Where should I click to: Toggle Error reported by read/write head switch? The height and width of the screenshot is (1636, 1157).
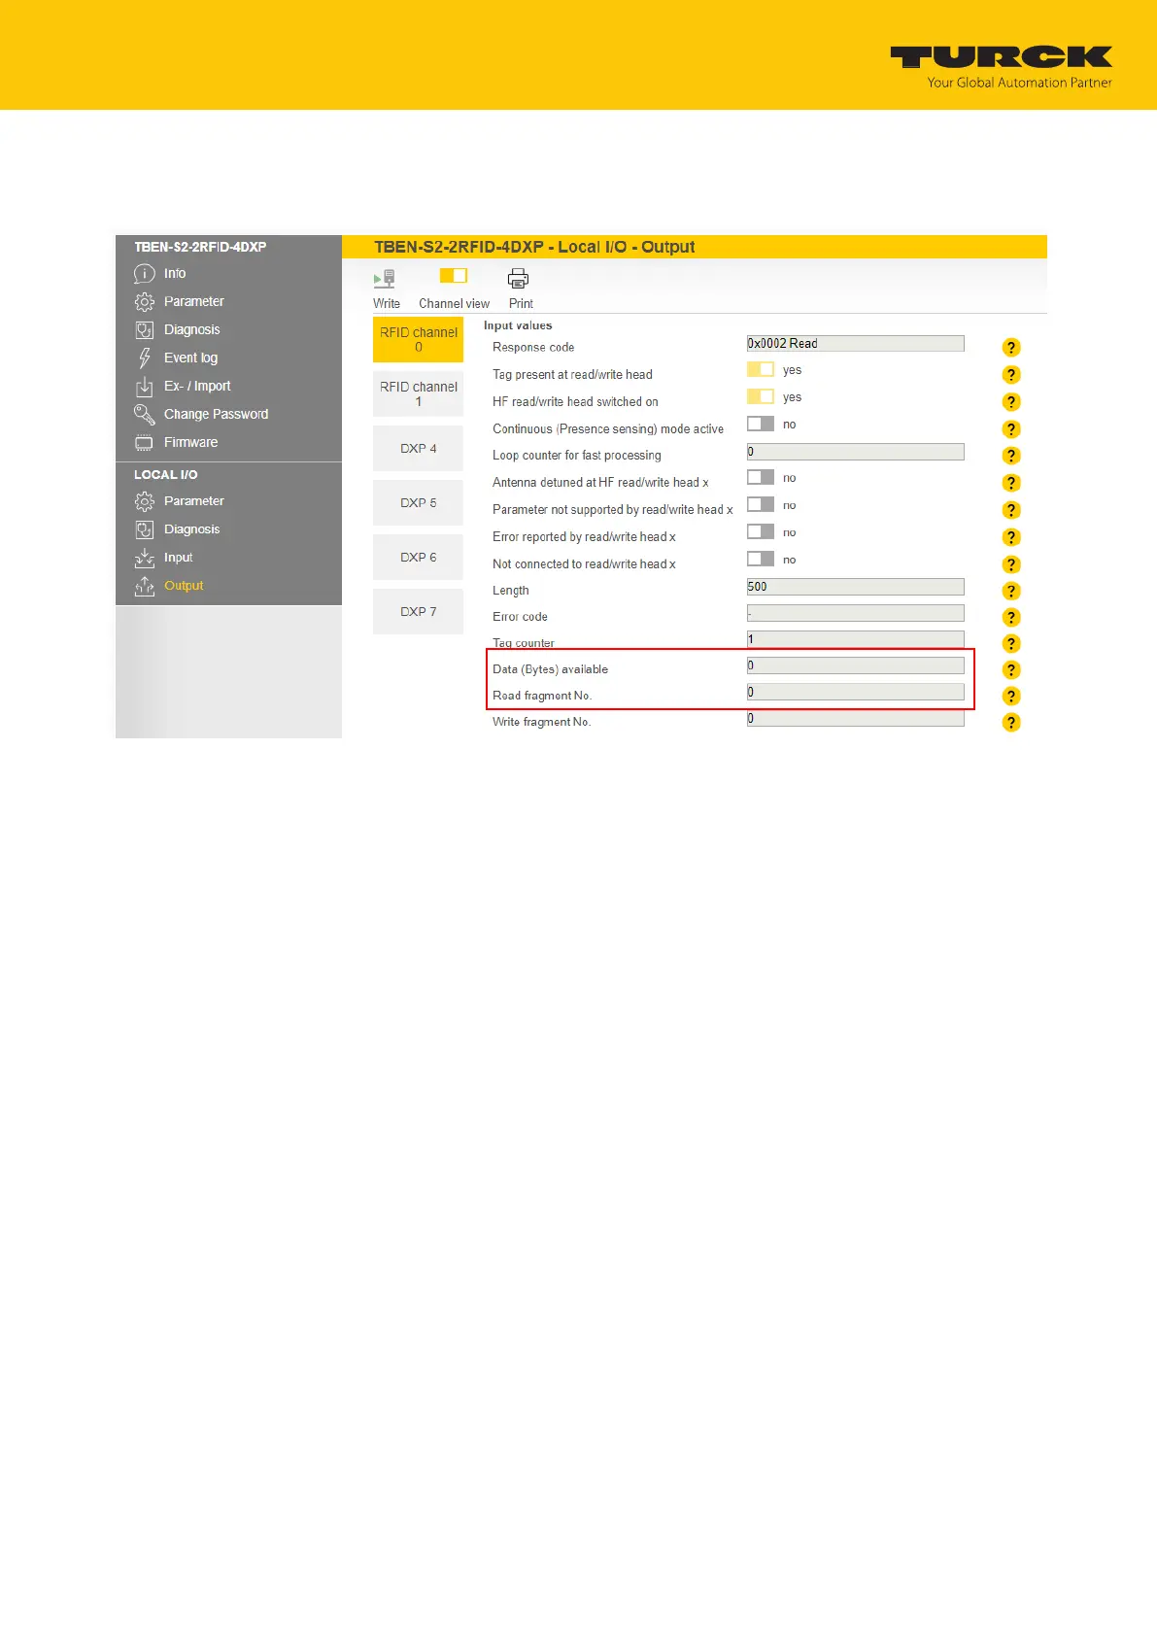(x=761, y=531)
